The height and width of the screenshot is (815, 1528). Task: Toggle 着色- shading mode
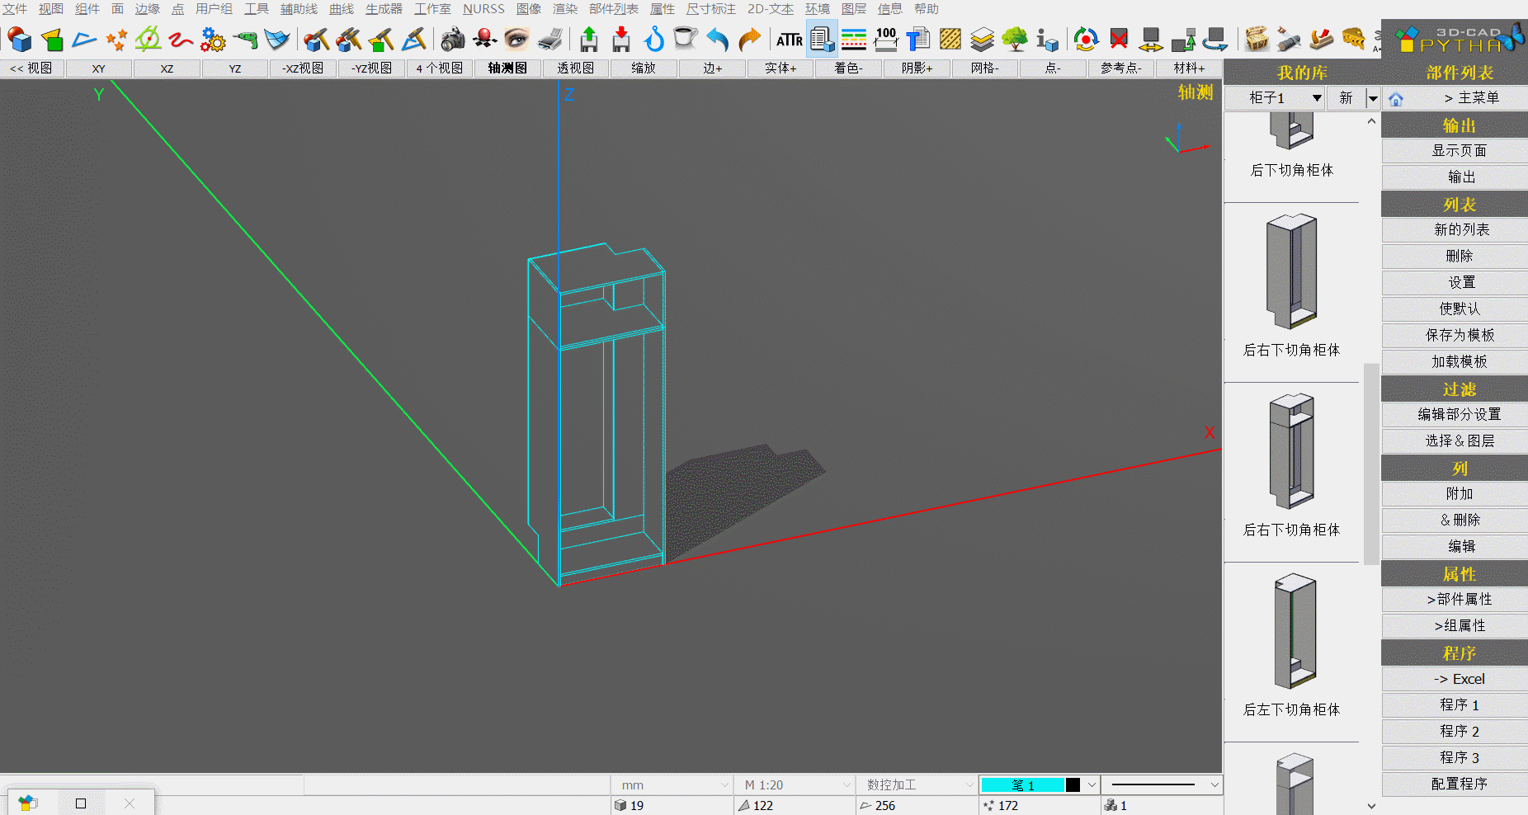tap(848, 68)
